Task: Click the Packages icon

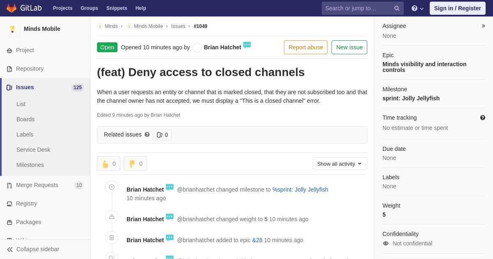Action: (9, 222)
